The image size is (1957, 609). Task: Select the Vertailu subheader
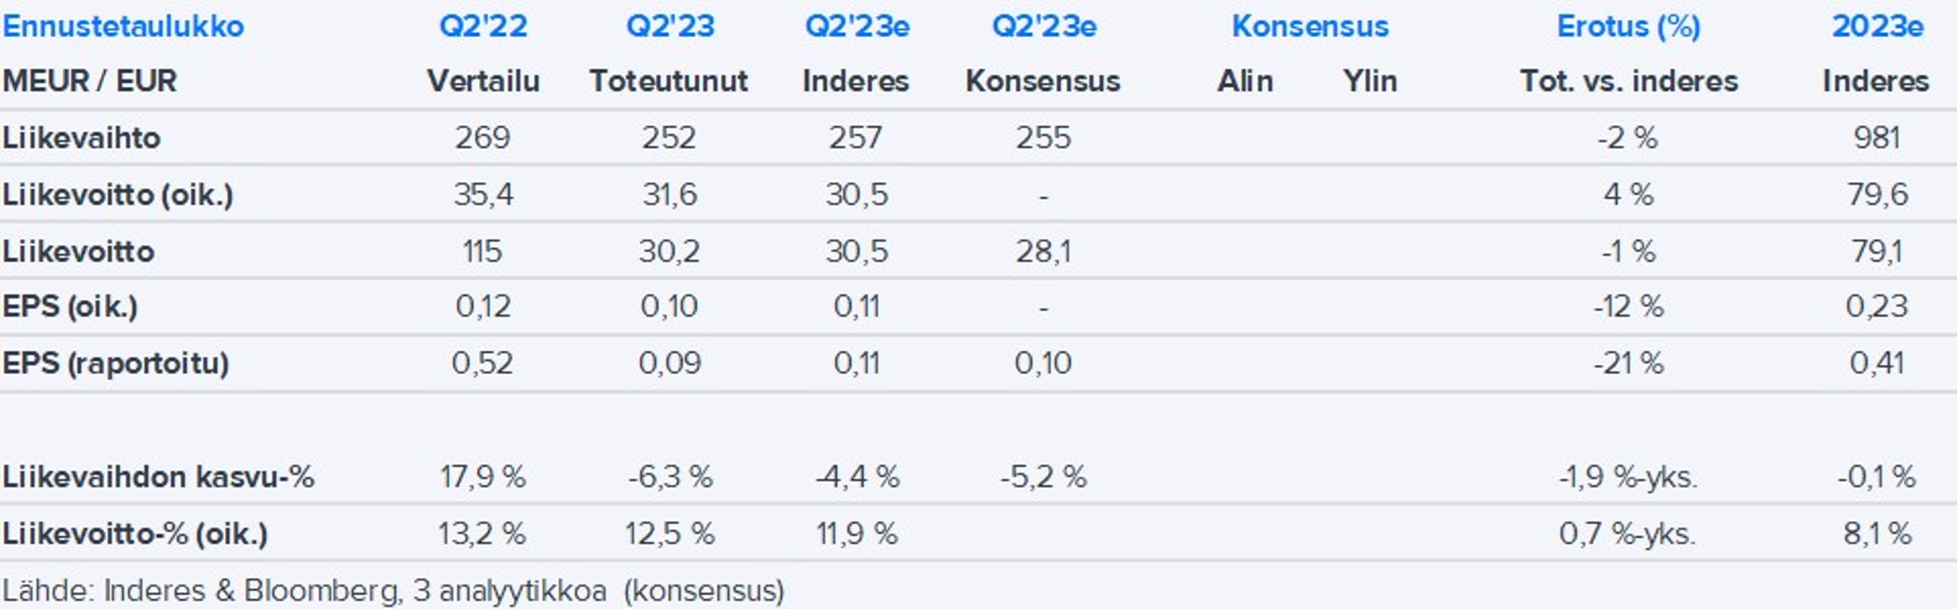(x=483, y=81)
